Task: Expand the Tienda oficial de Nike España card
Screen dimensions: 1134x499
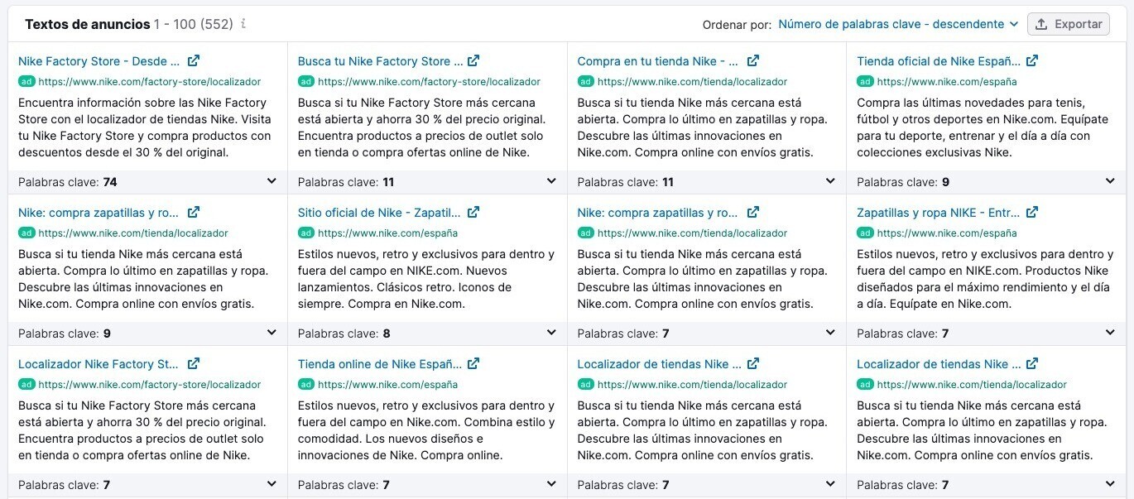Action: 1110,180
